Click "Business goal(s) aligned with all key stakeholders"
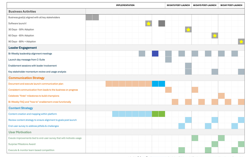252x157 pixels. point(34,18)
